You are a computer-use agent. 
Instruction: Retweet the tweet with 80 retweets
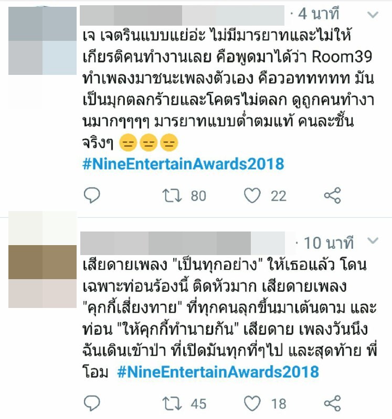click(172, 195)
